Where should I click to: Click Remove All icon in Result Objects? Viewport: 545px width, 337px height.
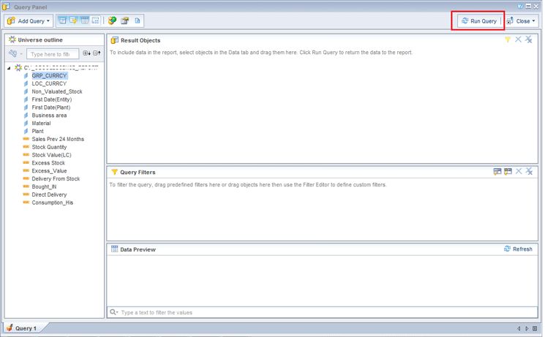(x=529, y=39)
